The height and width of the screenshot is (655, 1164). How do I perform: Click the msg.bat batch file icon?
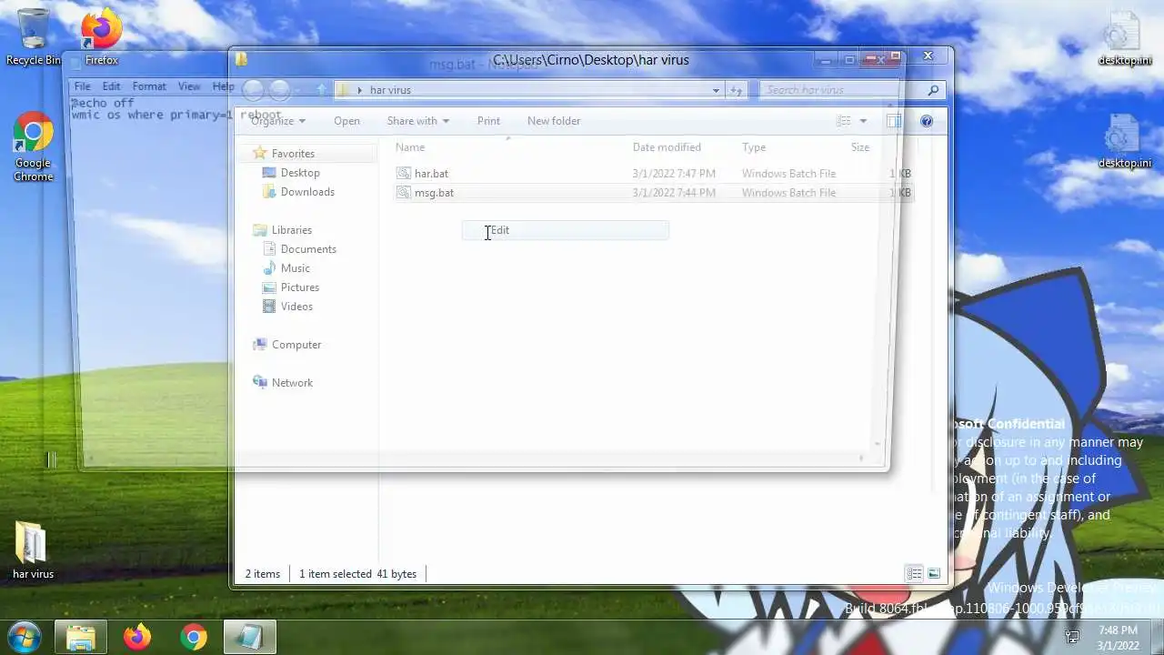[x=404, y=192]
